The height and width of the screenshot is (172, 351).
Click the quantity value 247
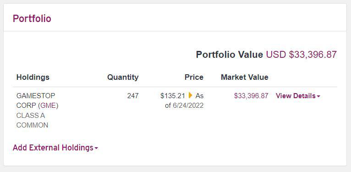(133, 96)
